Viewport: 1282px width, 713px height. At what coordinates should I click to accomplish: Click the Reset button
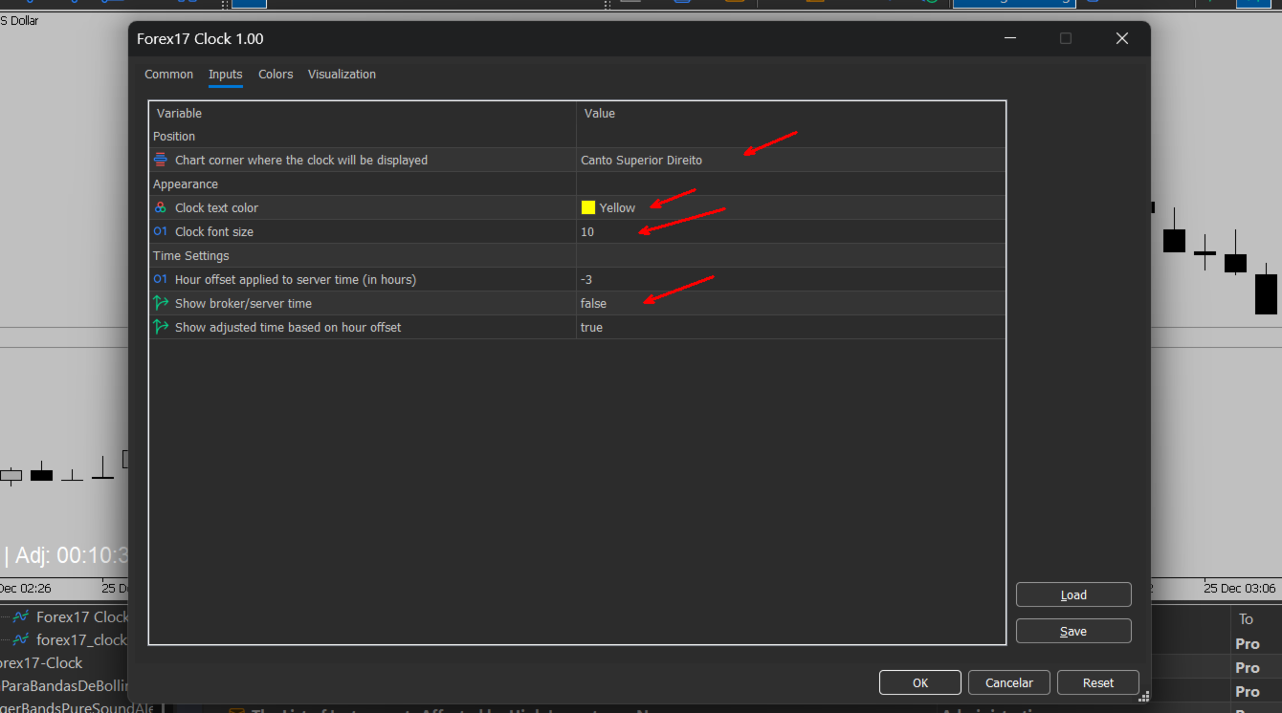pyautogui.click(x=1098, y=682)
